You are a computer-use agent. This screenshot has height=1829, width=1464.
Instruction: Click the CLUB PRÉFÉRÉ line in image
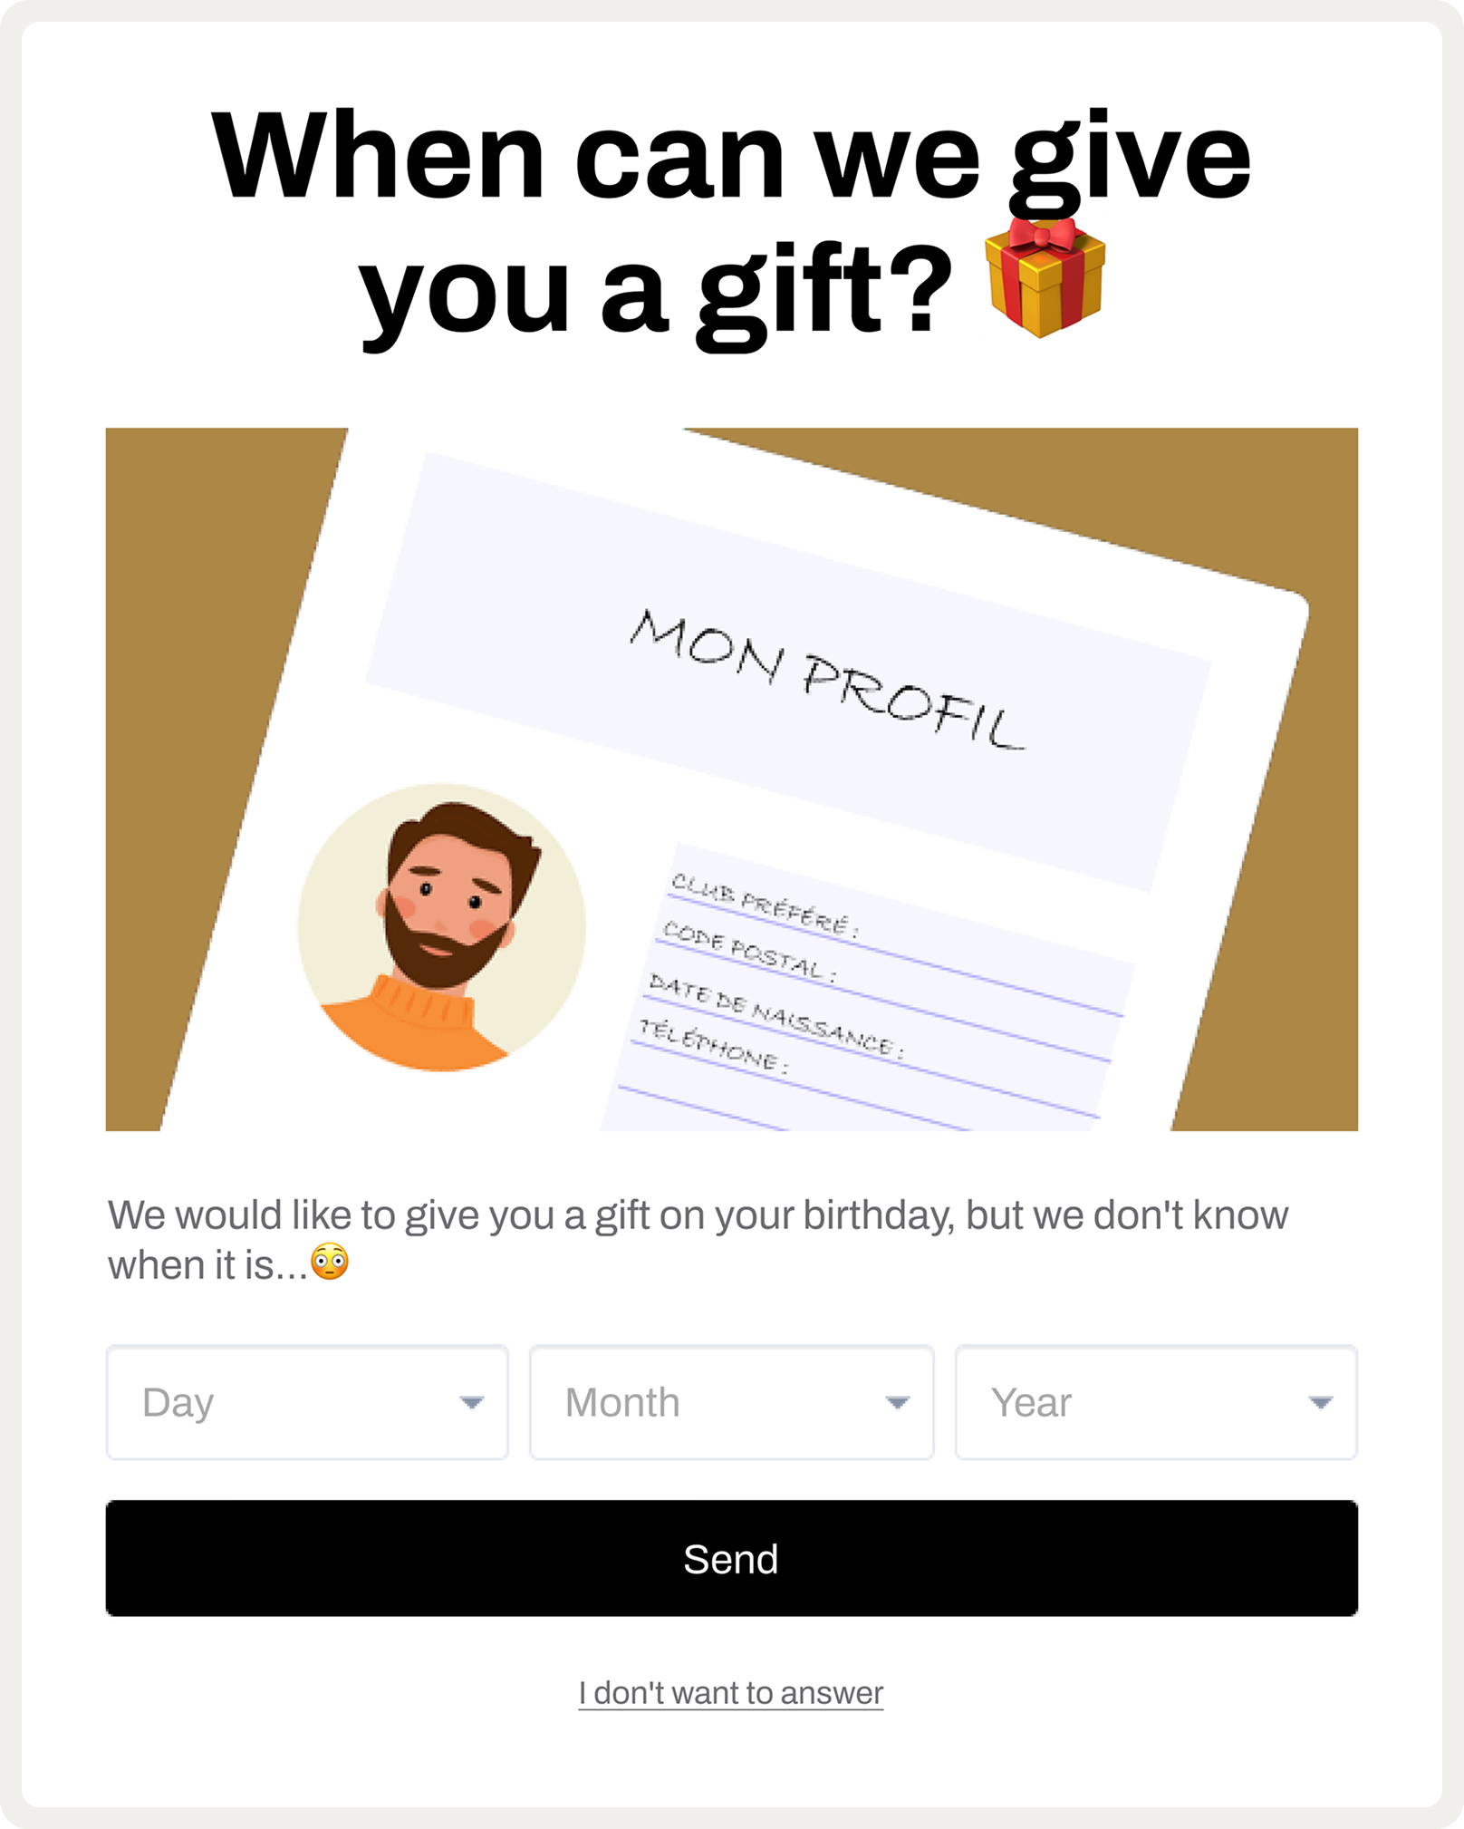tap(766, 905)
